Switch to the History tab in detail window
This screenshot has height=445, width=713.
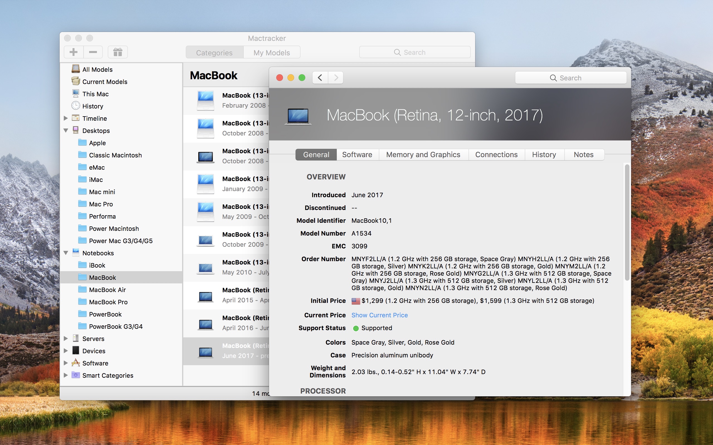544,155
